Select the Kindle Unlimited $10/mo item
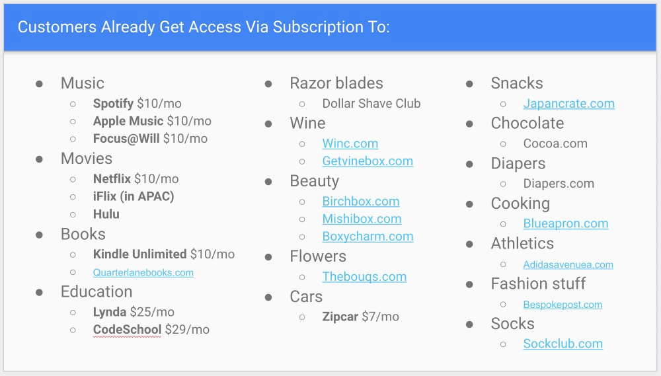The height and width of the screenshot is (376, 661). point(163,254)
